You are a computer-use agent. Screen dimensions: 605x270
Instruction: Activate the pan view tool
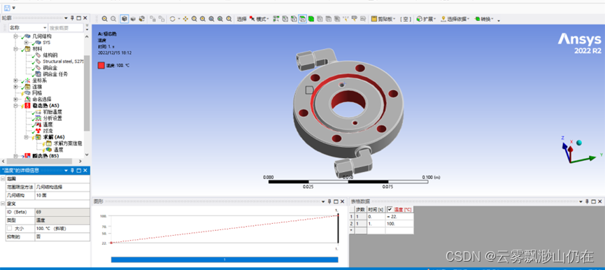(185, 18)
